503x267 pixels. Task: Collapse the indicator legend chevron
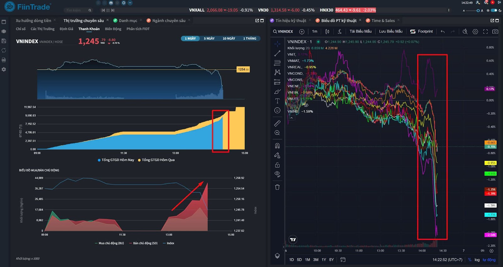point(291,118)
